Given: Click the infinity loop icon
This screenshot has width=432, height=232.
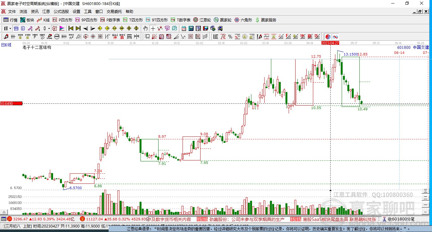Looking at the screenshot, I should coord(335,37).
